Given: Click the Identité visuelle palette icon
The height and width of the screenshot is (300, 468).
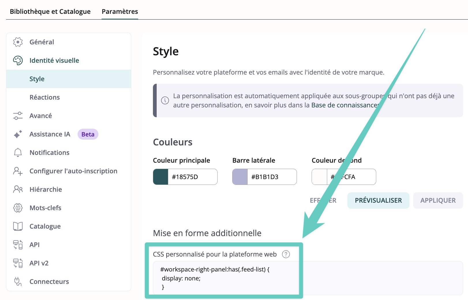Looking at the screenshot, I should tap(18, 60).
